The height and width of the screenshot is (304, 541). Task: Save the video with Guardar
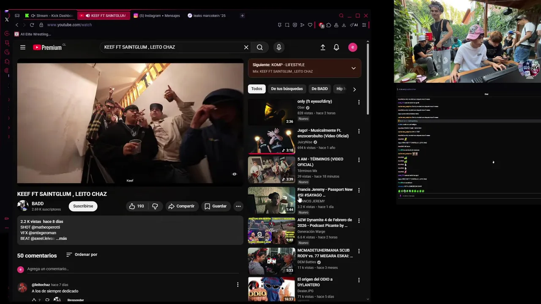216,206
